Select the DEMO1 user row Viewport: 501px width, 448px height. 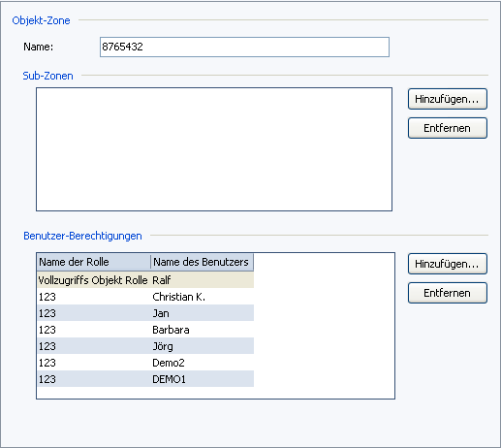pos(145,379)
